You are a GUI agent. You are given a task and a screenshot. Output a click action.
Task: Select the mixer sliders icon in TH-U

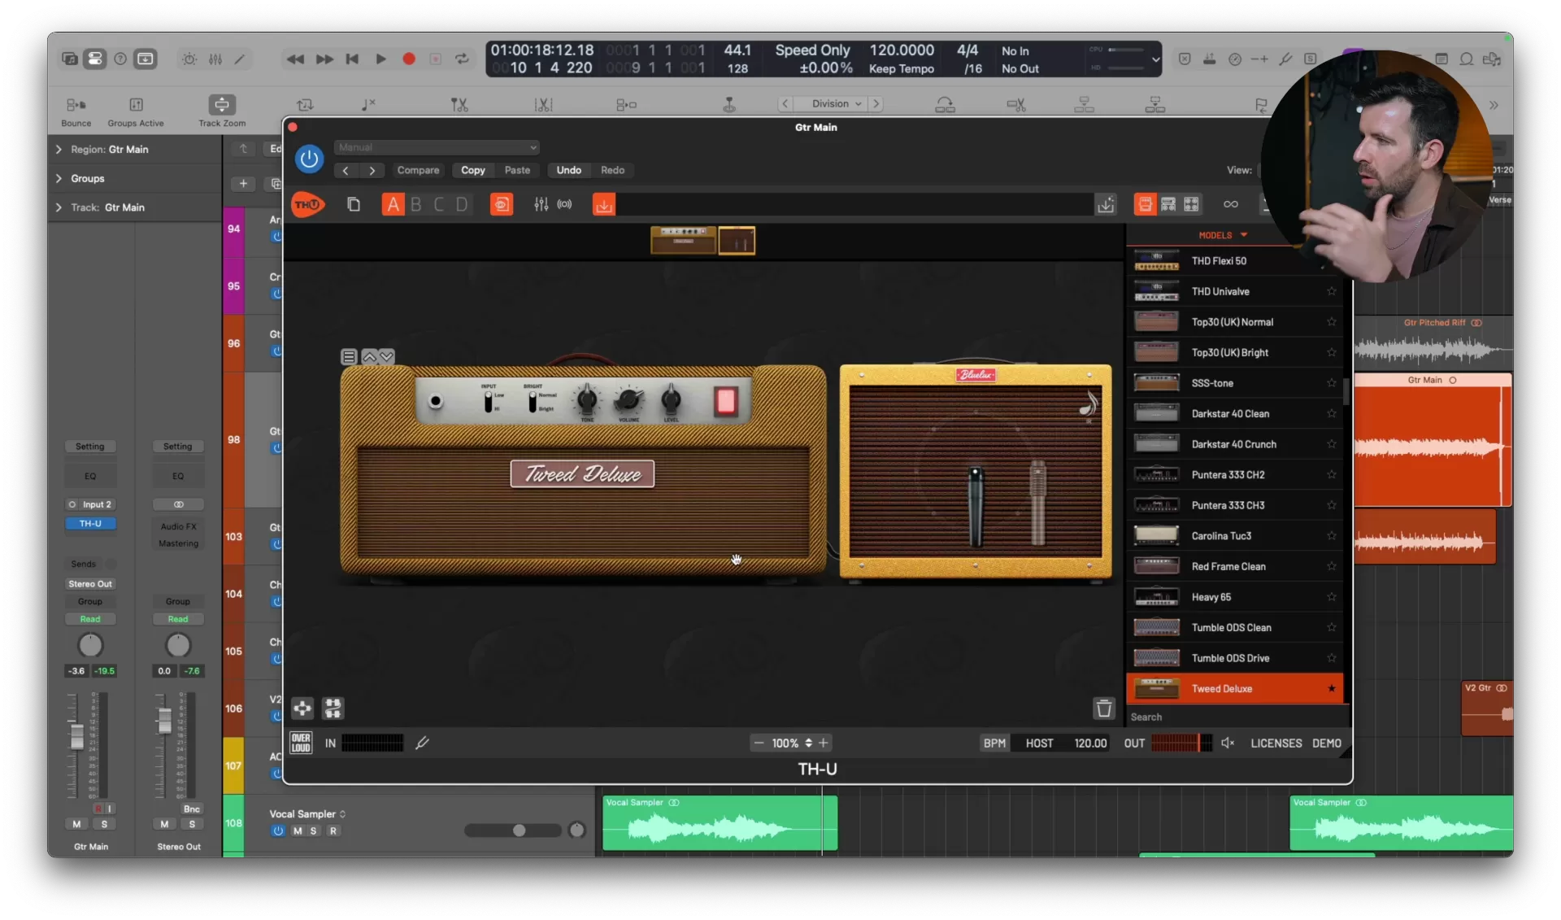click(x=541, y=204)
